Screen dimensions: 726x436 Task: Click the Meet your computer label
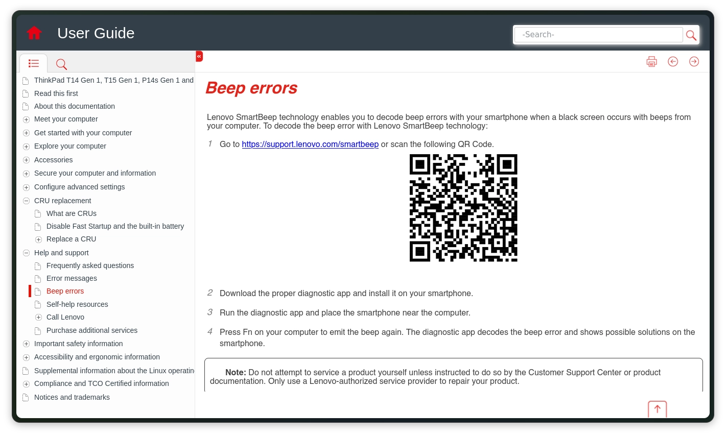coord(66,119)
